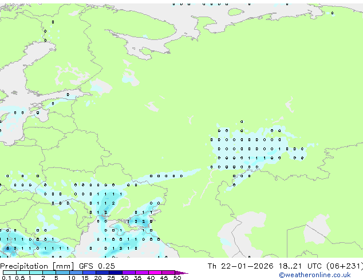363x280 pixels.
Task: Click the 30–35 mm purple legend box
Action: tap(129, 273)
